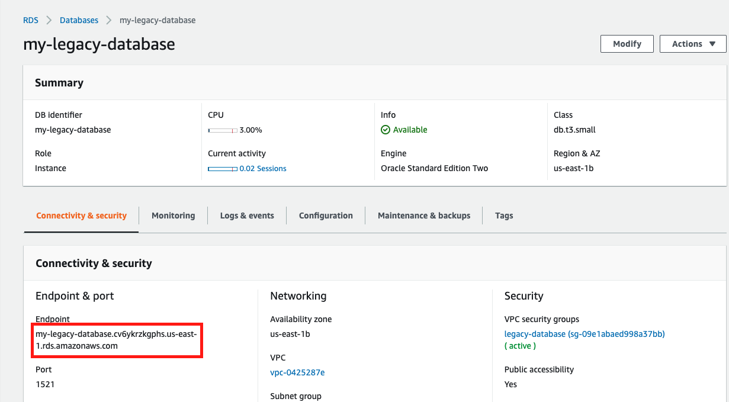This screenshot has width=729, height=402.
Task: Click the database endpoint address text
Action: coord(116,340)
